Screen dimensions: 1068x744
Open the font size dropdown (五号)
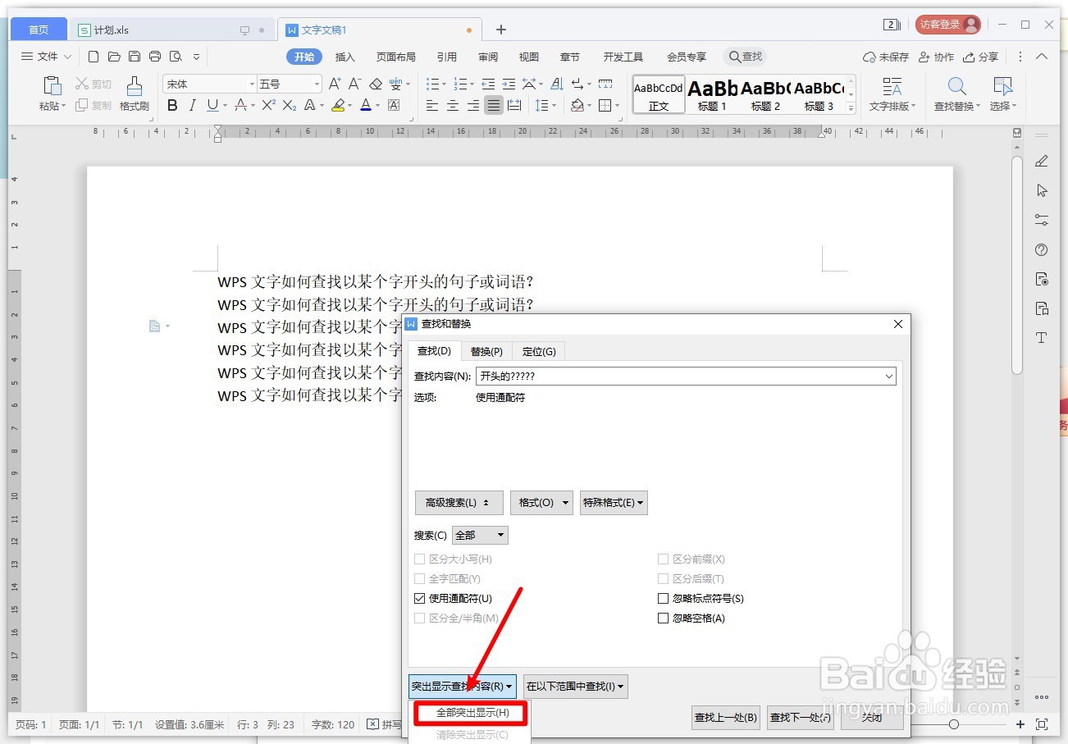(317, 84)
